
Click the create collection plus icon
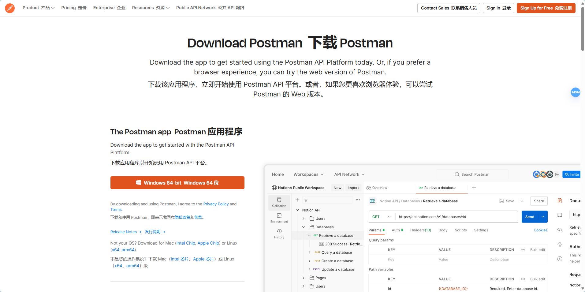point(297,200)
